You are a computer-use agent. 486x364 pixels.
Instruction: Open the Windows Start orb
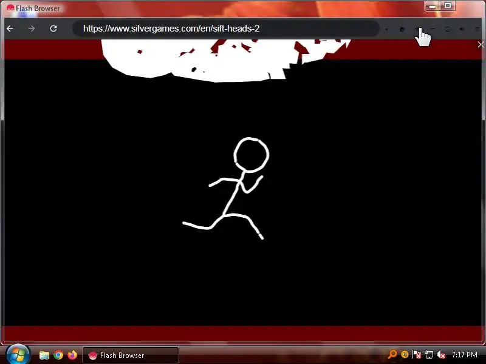tap(18, 355)
